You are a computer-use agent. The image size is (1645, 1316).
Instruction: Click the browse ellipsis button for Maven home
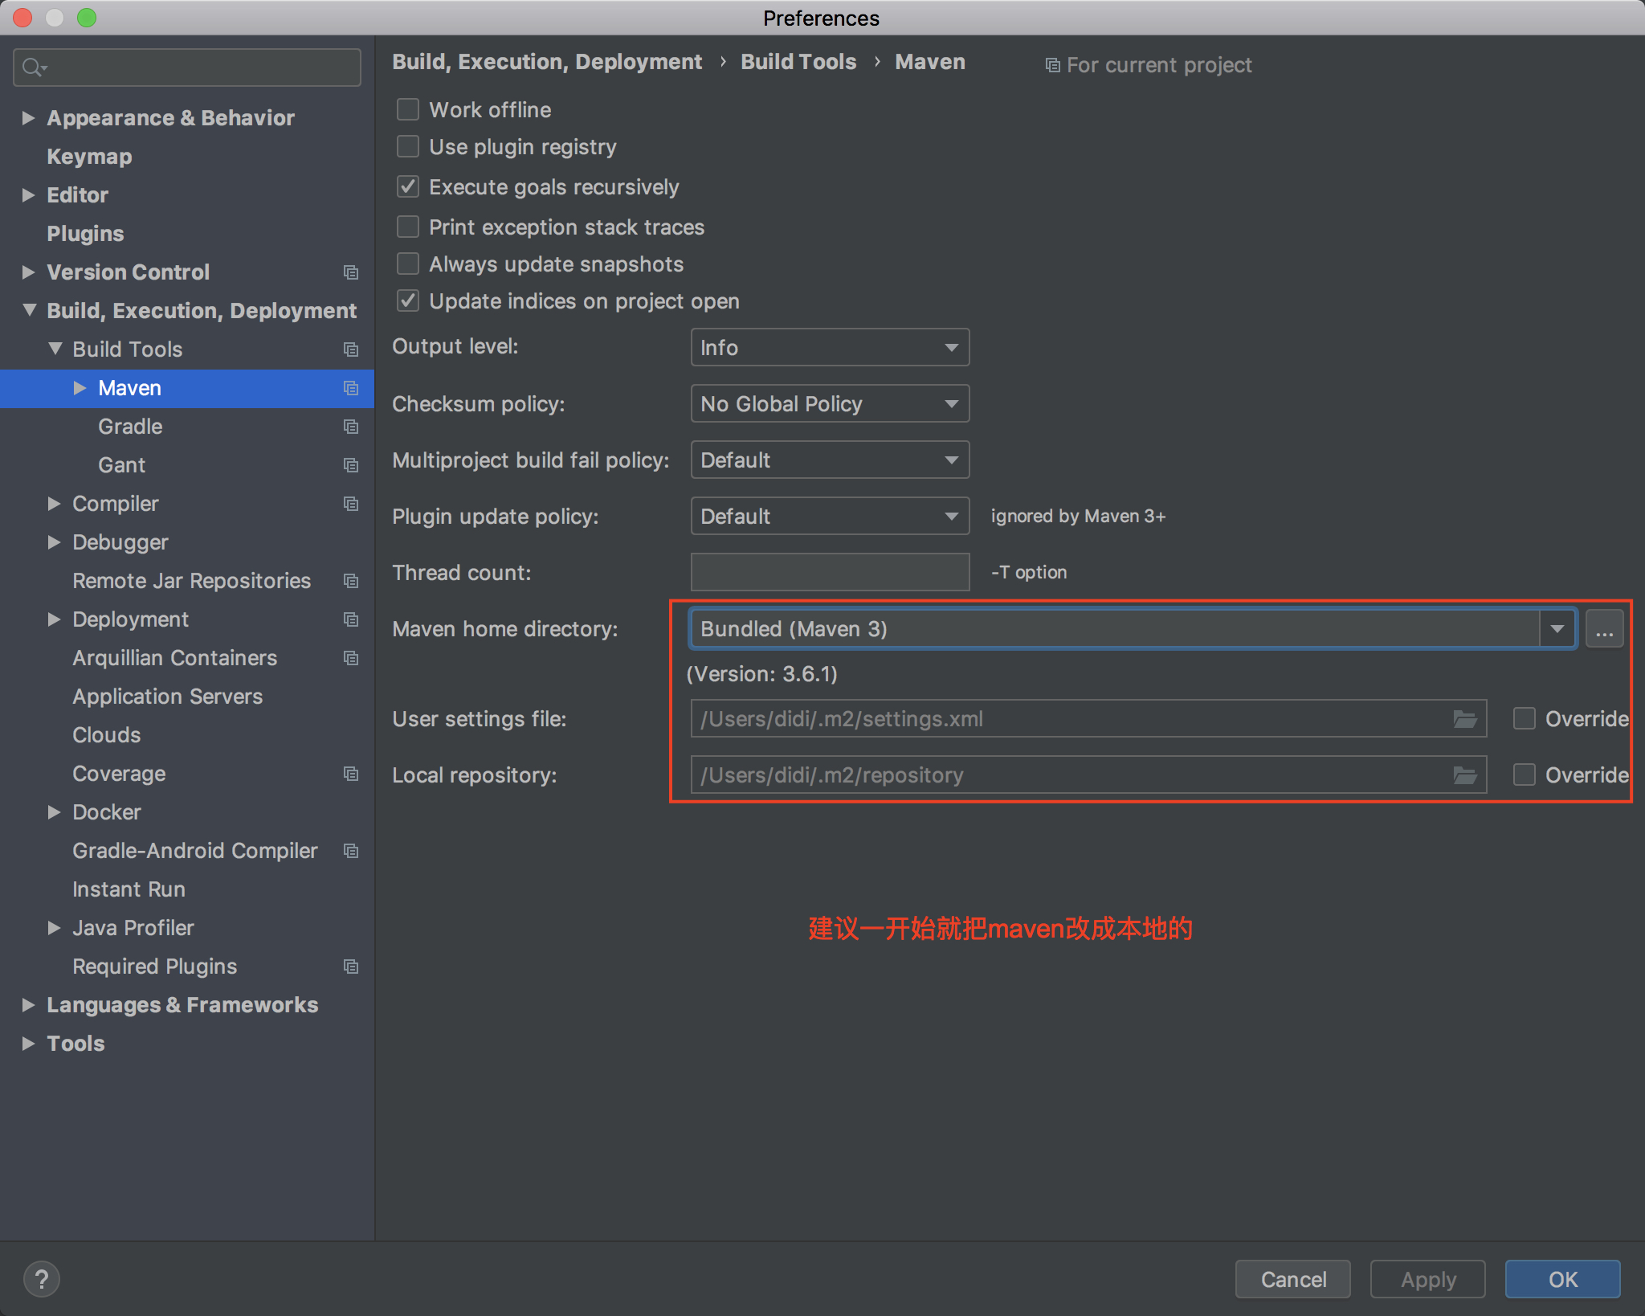[1604, 629]
